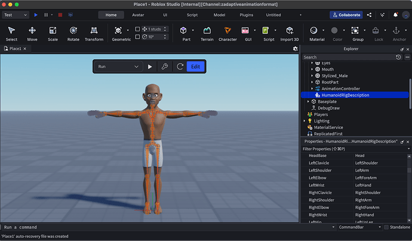
Task: Click the GUI tool icon
Action: (x=245, y=30)
